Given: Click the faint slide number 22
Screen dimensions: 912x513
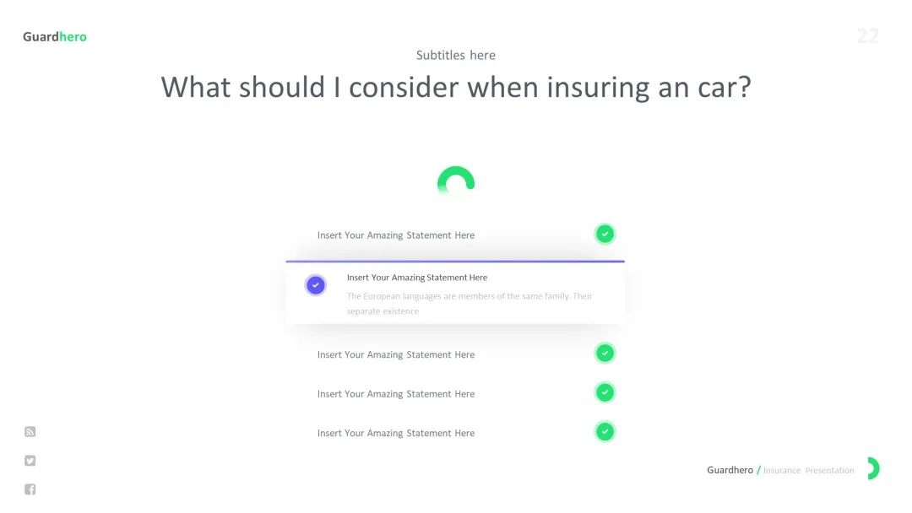Looking at the screenshot, I should [x=868, y=35].
